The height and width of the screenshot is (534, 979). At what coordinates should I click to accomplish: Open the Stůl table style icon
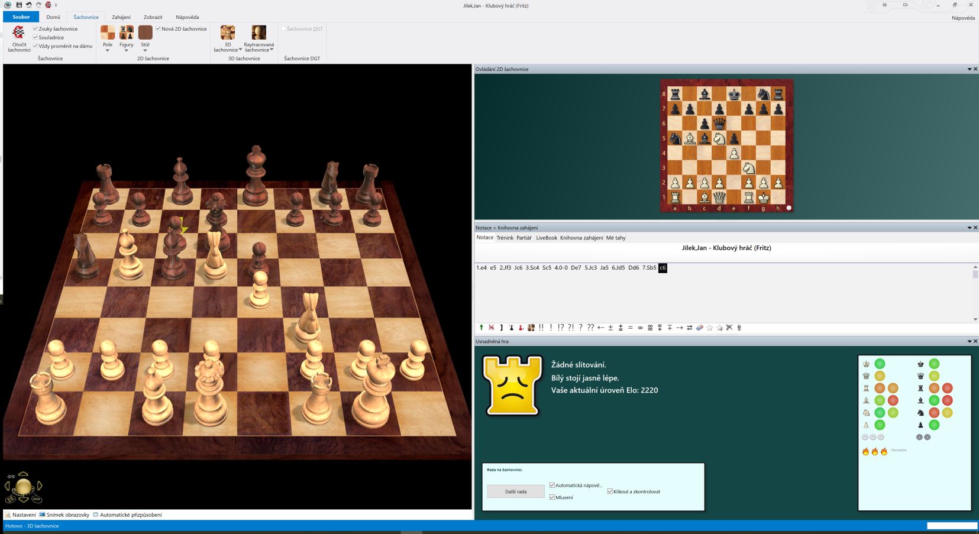click(x=146, y=33)
